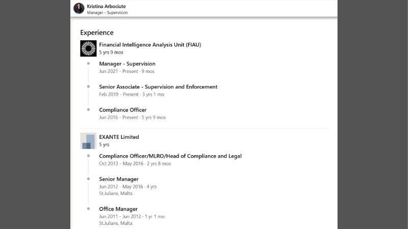
Task: Open the EXANTE Limited company link
Action: coord(119,137)
